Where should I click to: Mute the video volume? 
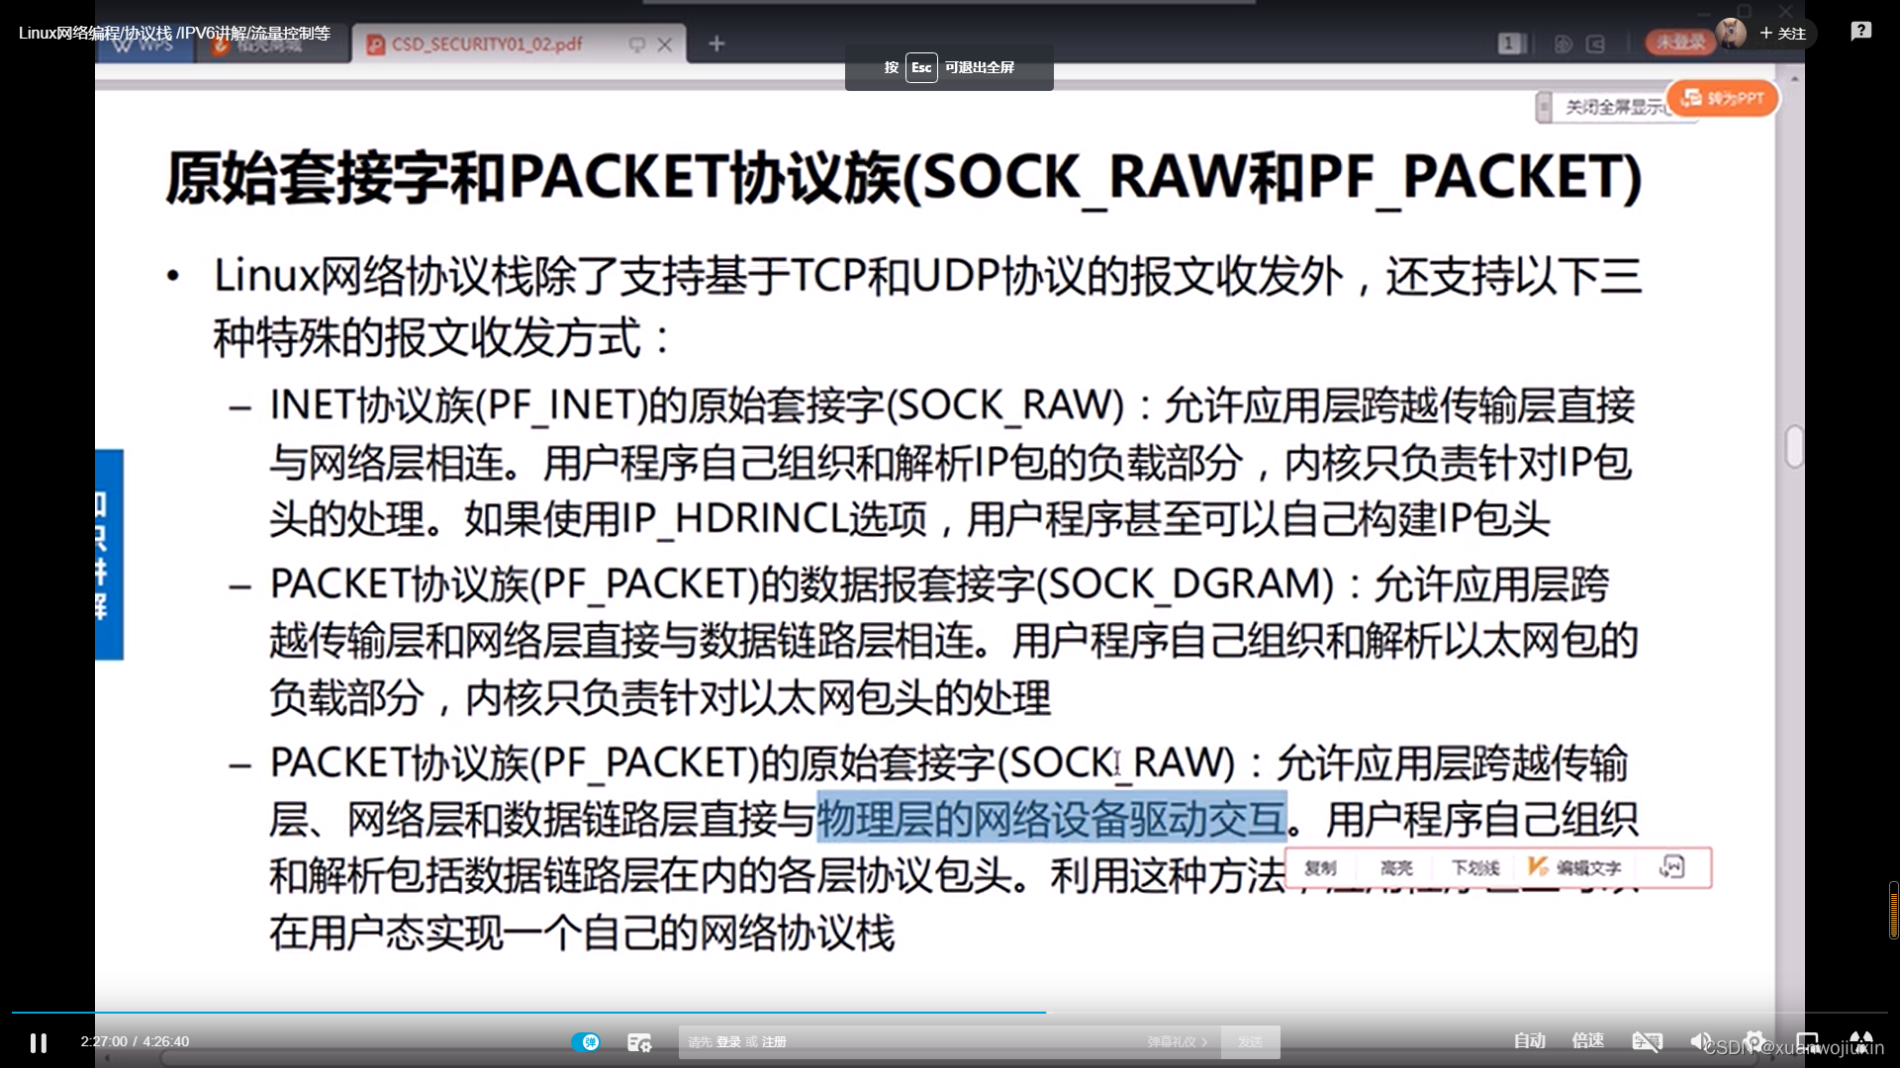(x=1700, y=1041)
